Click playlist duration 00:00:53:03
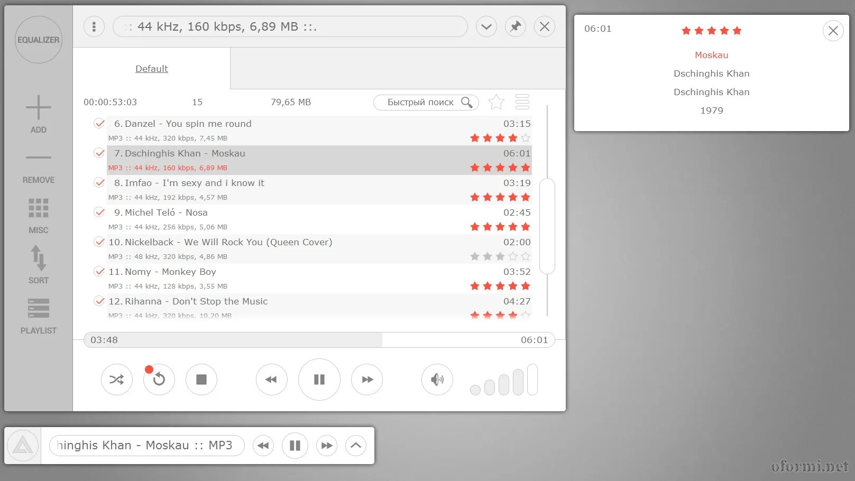The width and height of the screenshot is (855, 481). tap(111, 102)
